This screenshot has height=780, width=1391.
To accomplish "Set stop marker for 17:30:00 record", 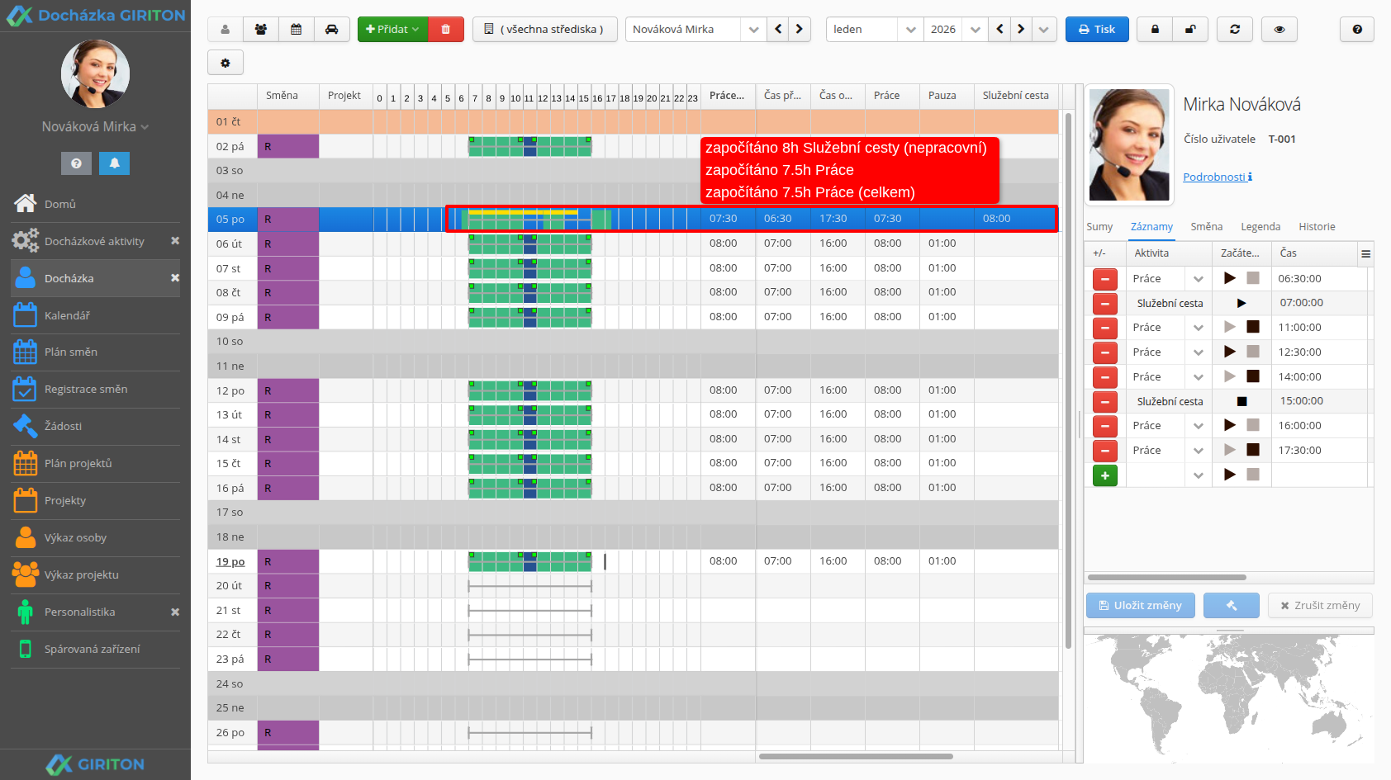I will [x=1253, y=450].
